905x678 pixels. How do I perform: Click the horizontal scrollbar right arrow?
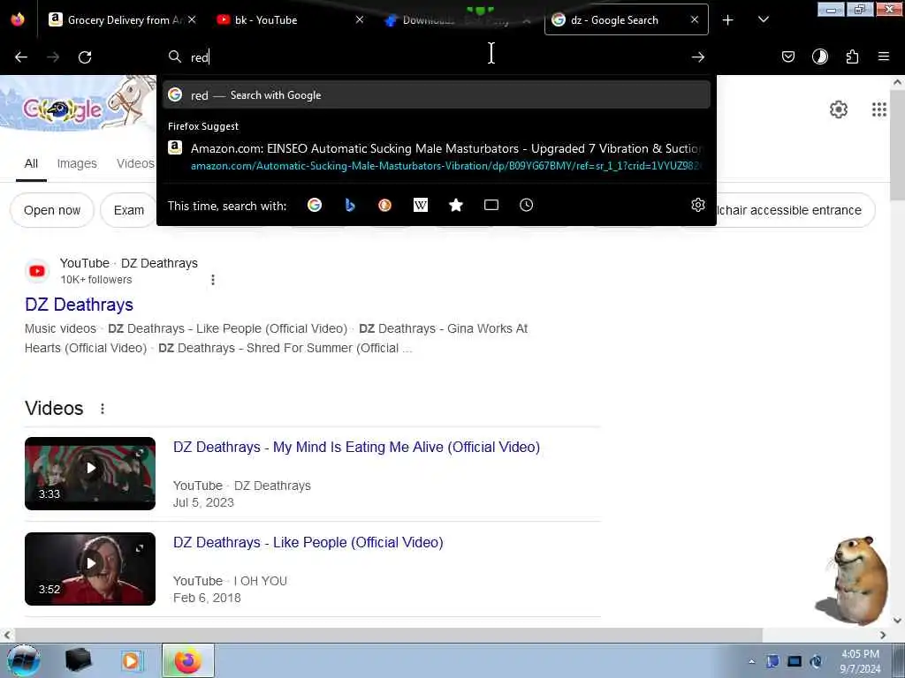click(x=883, y=635)
